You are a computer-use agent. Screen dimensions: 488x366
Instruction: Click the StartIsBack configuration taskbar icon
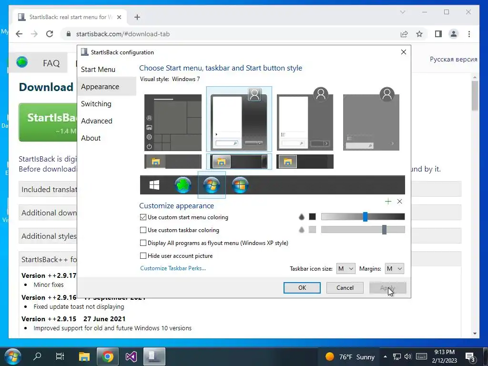[154, 356]
